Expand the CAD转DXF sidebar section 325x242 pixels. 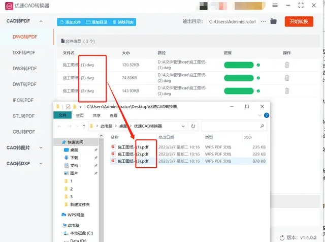pos(41,164)
